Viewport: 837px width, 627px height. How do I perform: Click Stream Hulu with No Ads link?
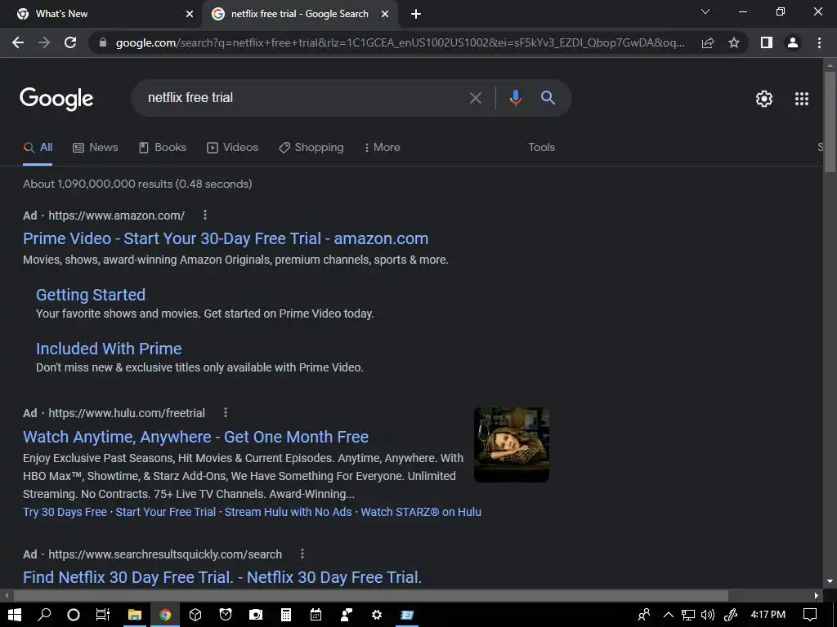pyautogui.click(x=289, y=512)
